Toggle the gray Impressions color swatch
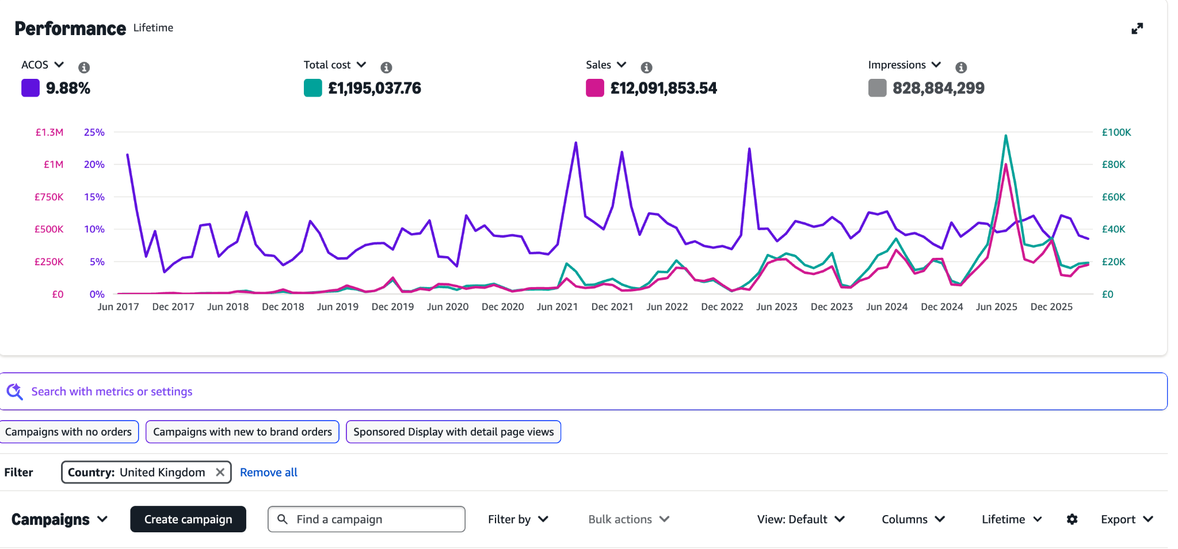This screenshot has width=1178, height=549. click(878, 88)
